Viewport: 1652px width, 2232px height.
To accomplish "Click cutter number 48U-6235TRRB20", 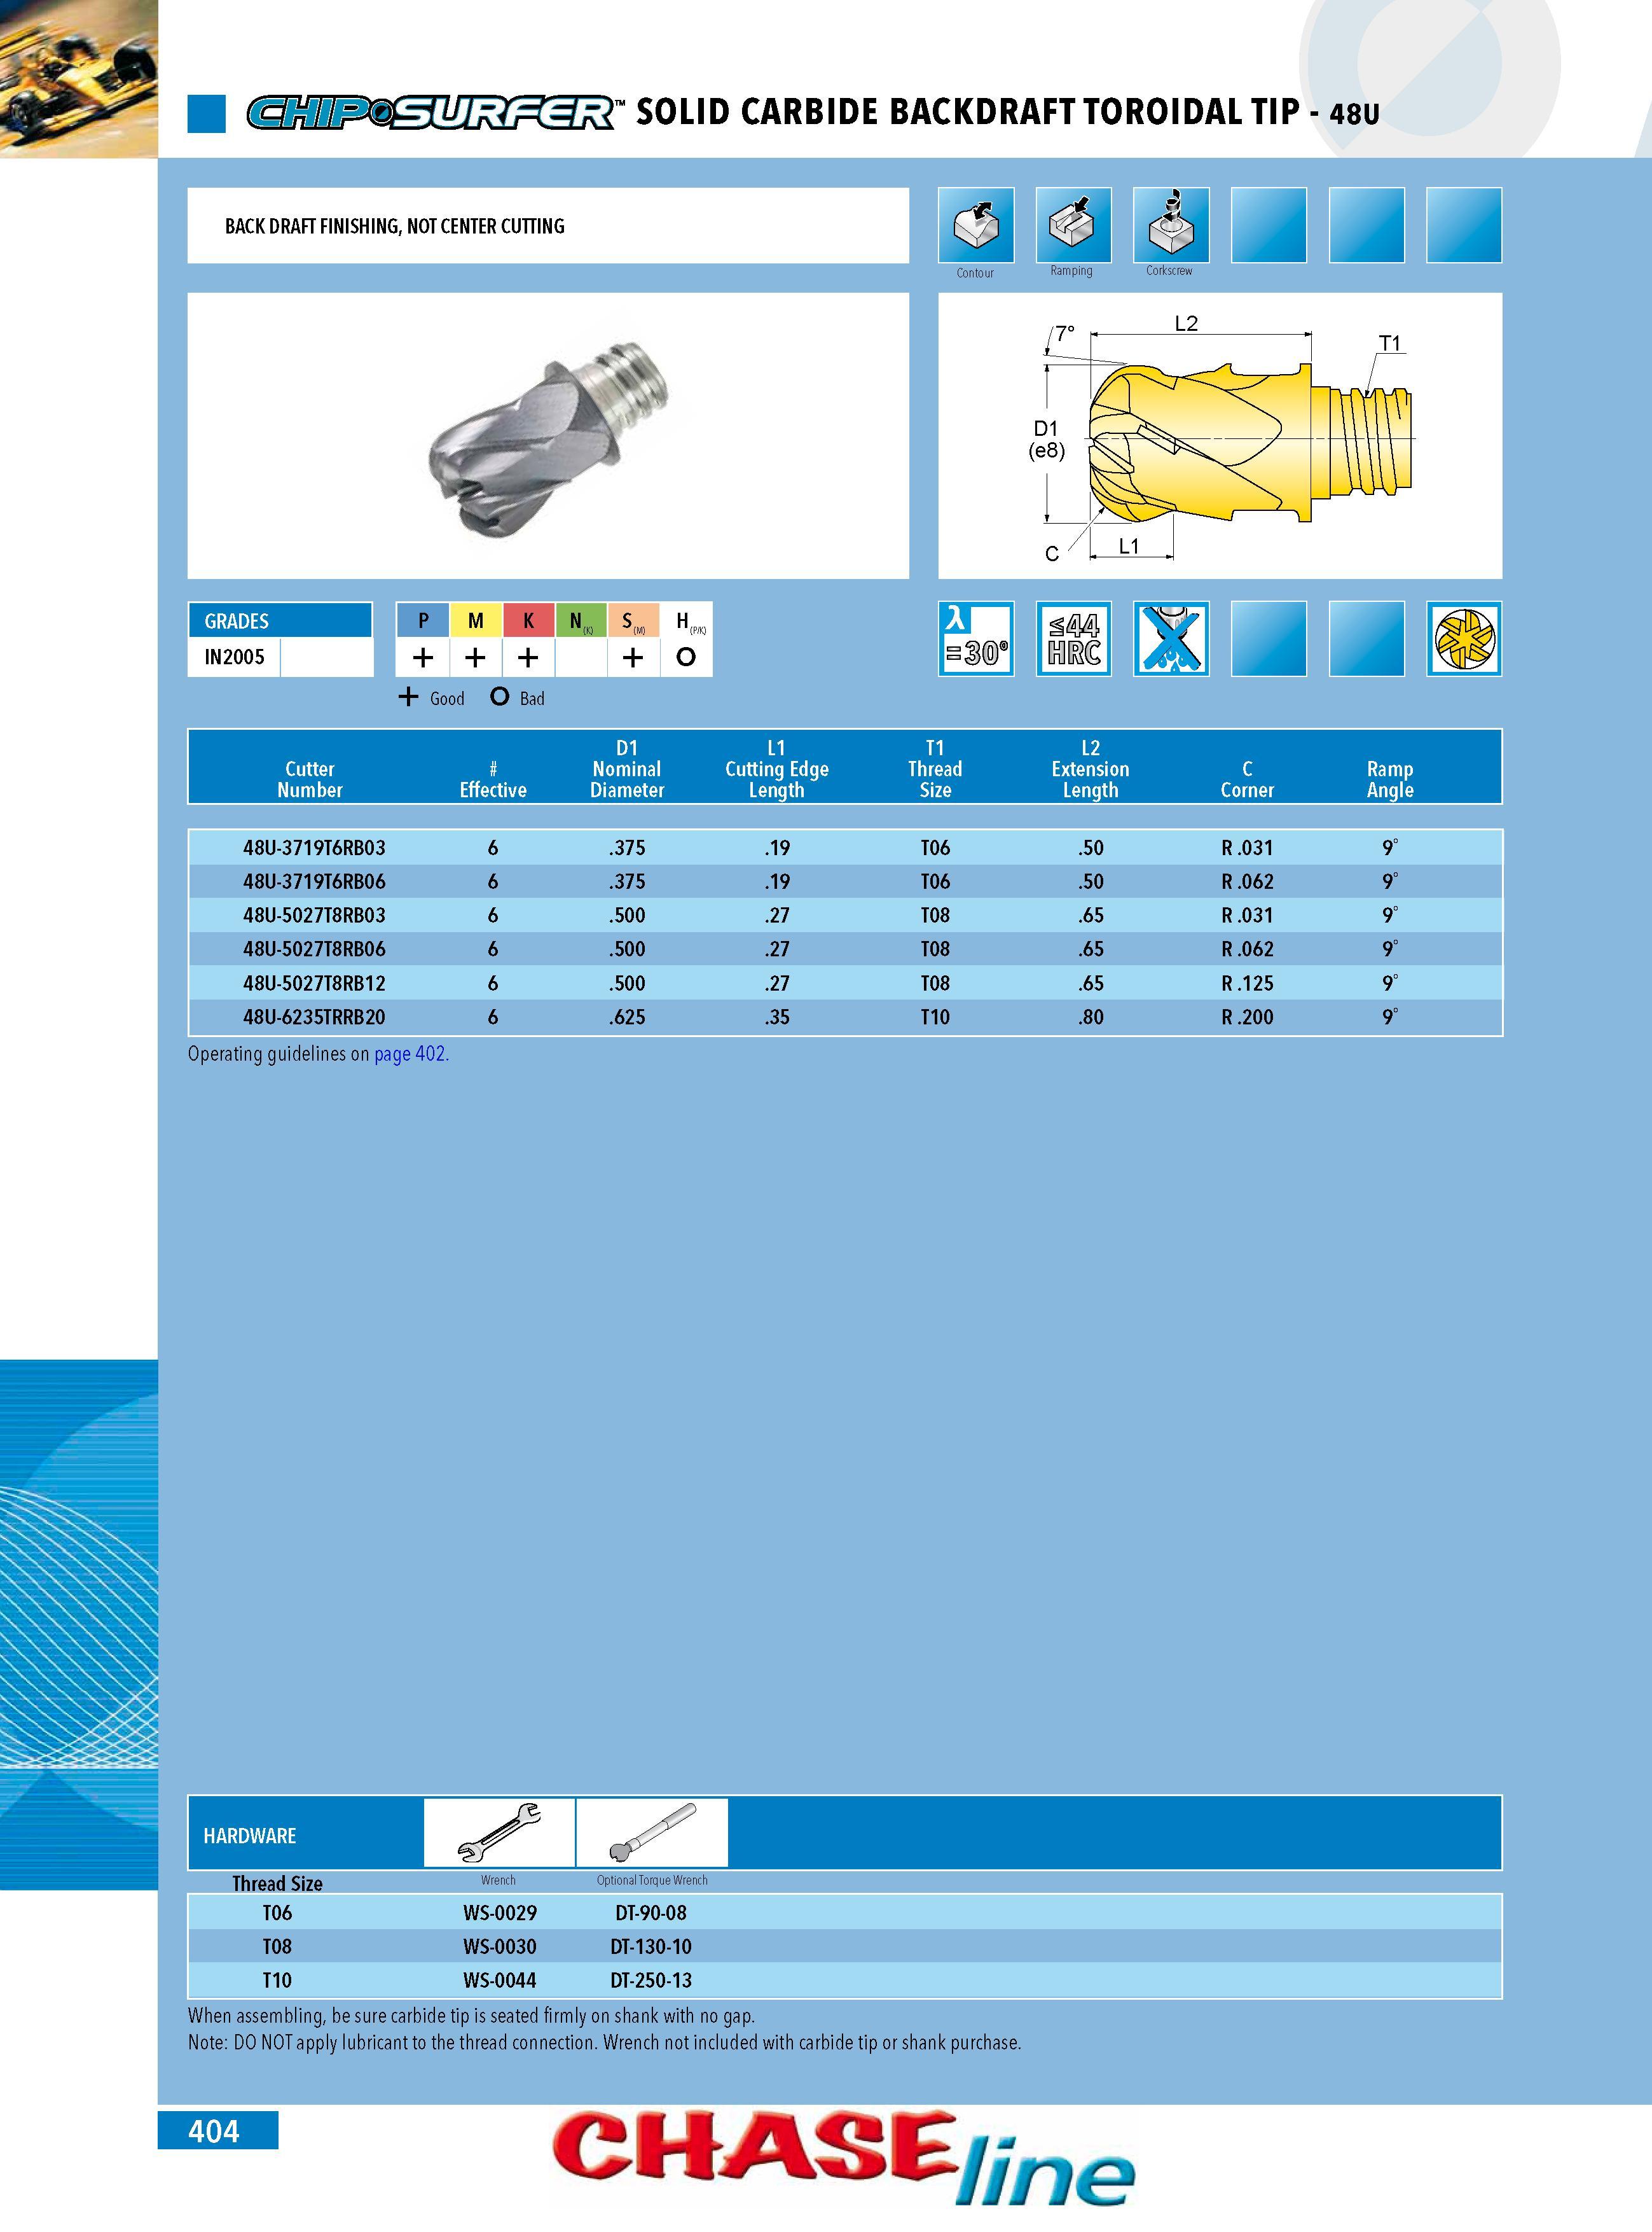I will pyautogui.click(x=314, y=1017).
